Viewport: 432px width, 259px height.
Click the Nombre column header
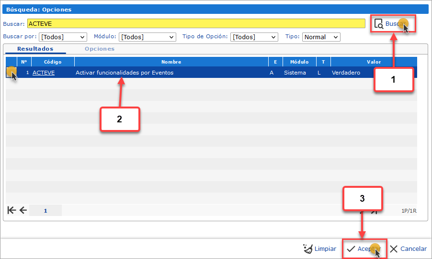click(171, 62)
